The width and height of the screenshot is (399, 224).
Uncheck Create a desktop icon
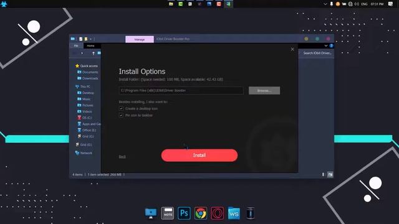tap(121, 108)
